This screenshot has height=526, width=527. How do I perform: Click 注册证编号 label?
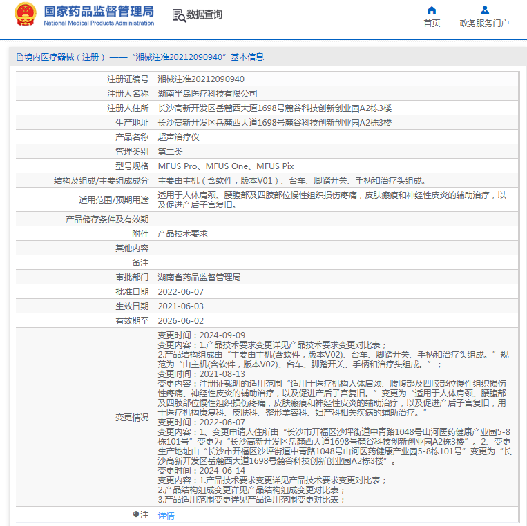(128, 79)
